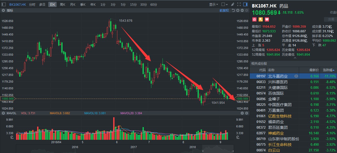This screenshot has height=153, width=337.
Task: Open MAVOL indicator settings gear
Action: [246, 113]
